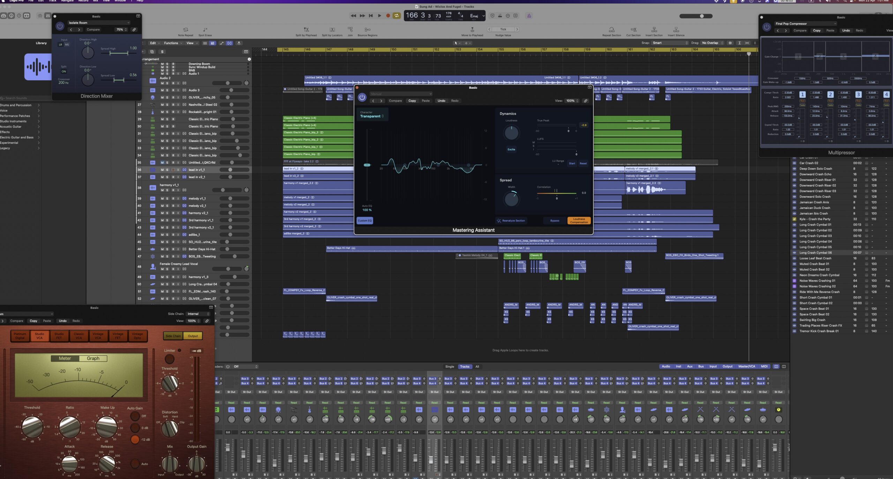
Task: Select the Vintage Opto compressor tab
Action: [x=137, y=336]
